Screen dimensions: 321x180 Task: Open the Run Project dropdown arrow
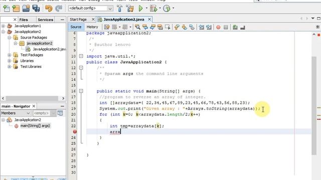(146, 8)
